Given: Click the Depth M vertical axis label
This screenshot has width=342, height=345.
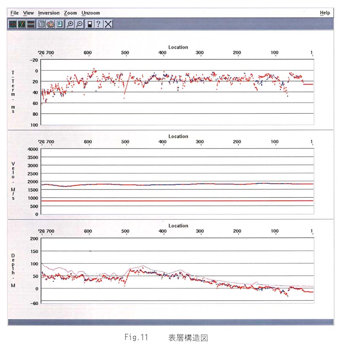Looking at the screenshot, I should pyautogui.click(x=13, y=270).
